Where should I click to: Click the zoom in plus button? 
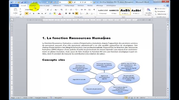pyautogui.click(x=165, y=97)
